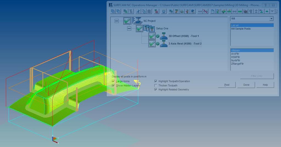This screenshot has height=147, width=281.
Task: Click the Post button
Action: [x=227, y=85]
